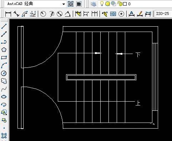The image size is (172, 141).
Task: Select the Rectangle draw tool
Action: (x=4, y=58)
